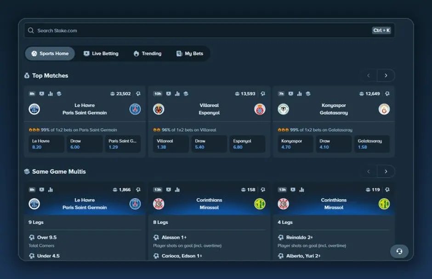Viewport: 432px width, 279px height.
Task: Click the Villareal team crest
Action: click(x=159, y=109)
